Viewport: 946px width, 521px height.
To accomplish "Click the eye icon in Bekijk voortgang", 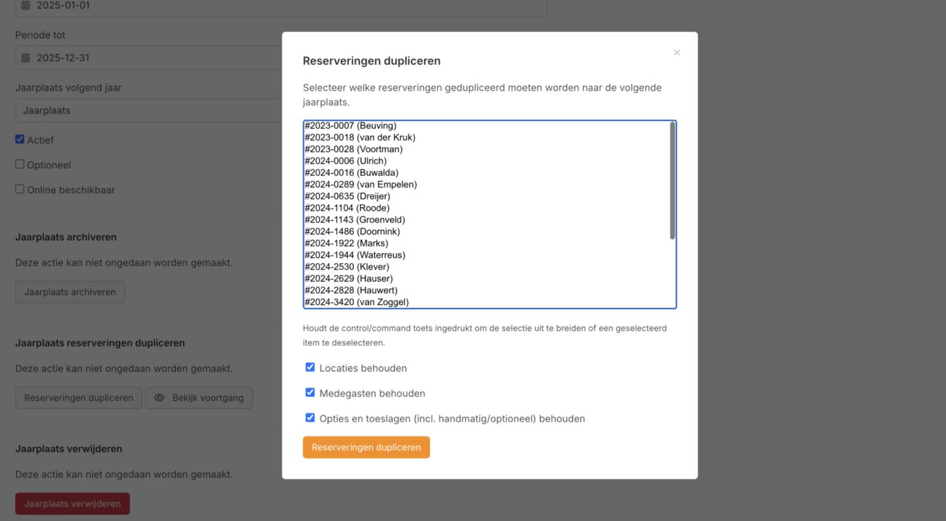I will (x=159, y=398).
